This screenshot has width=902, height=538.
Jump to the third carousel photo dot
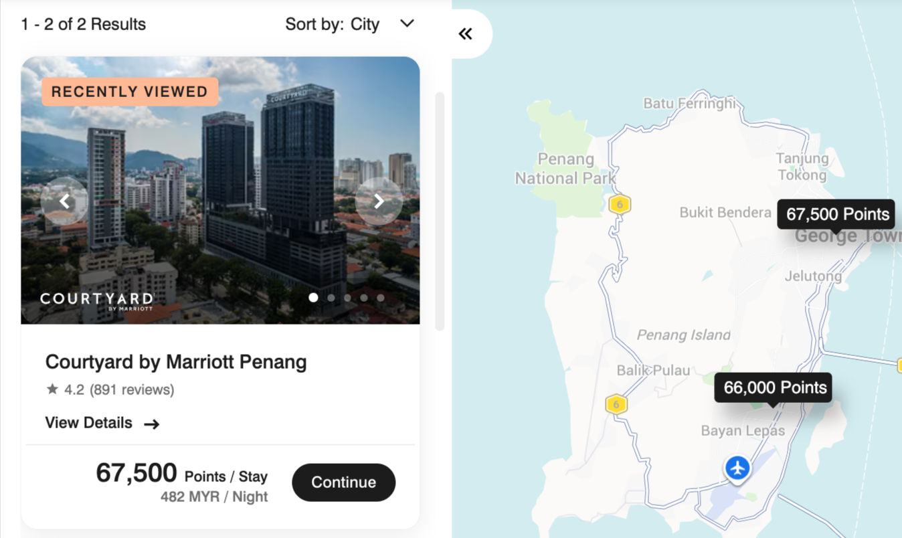click(x=347, y=298)
